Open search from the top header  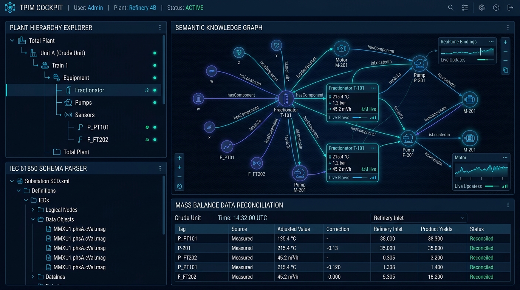[x=451, y=8]
